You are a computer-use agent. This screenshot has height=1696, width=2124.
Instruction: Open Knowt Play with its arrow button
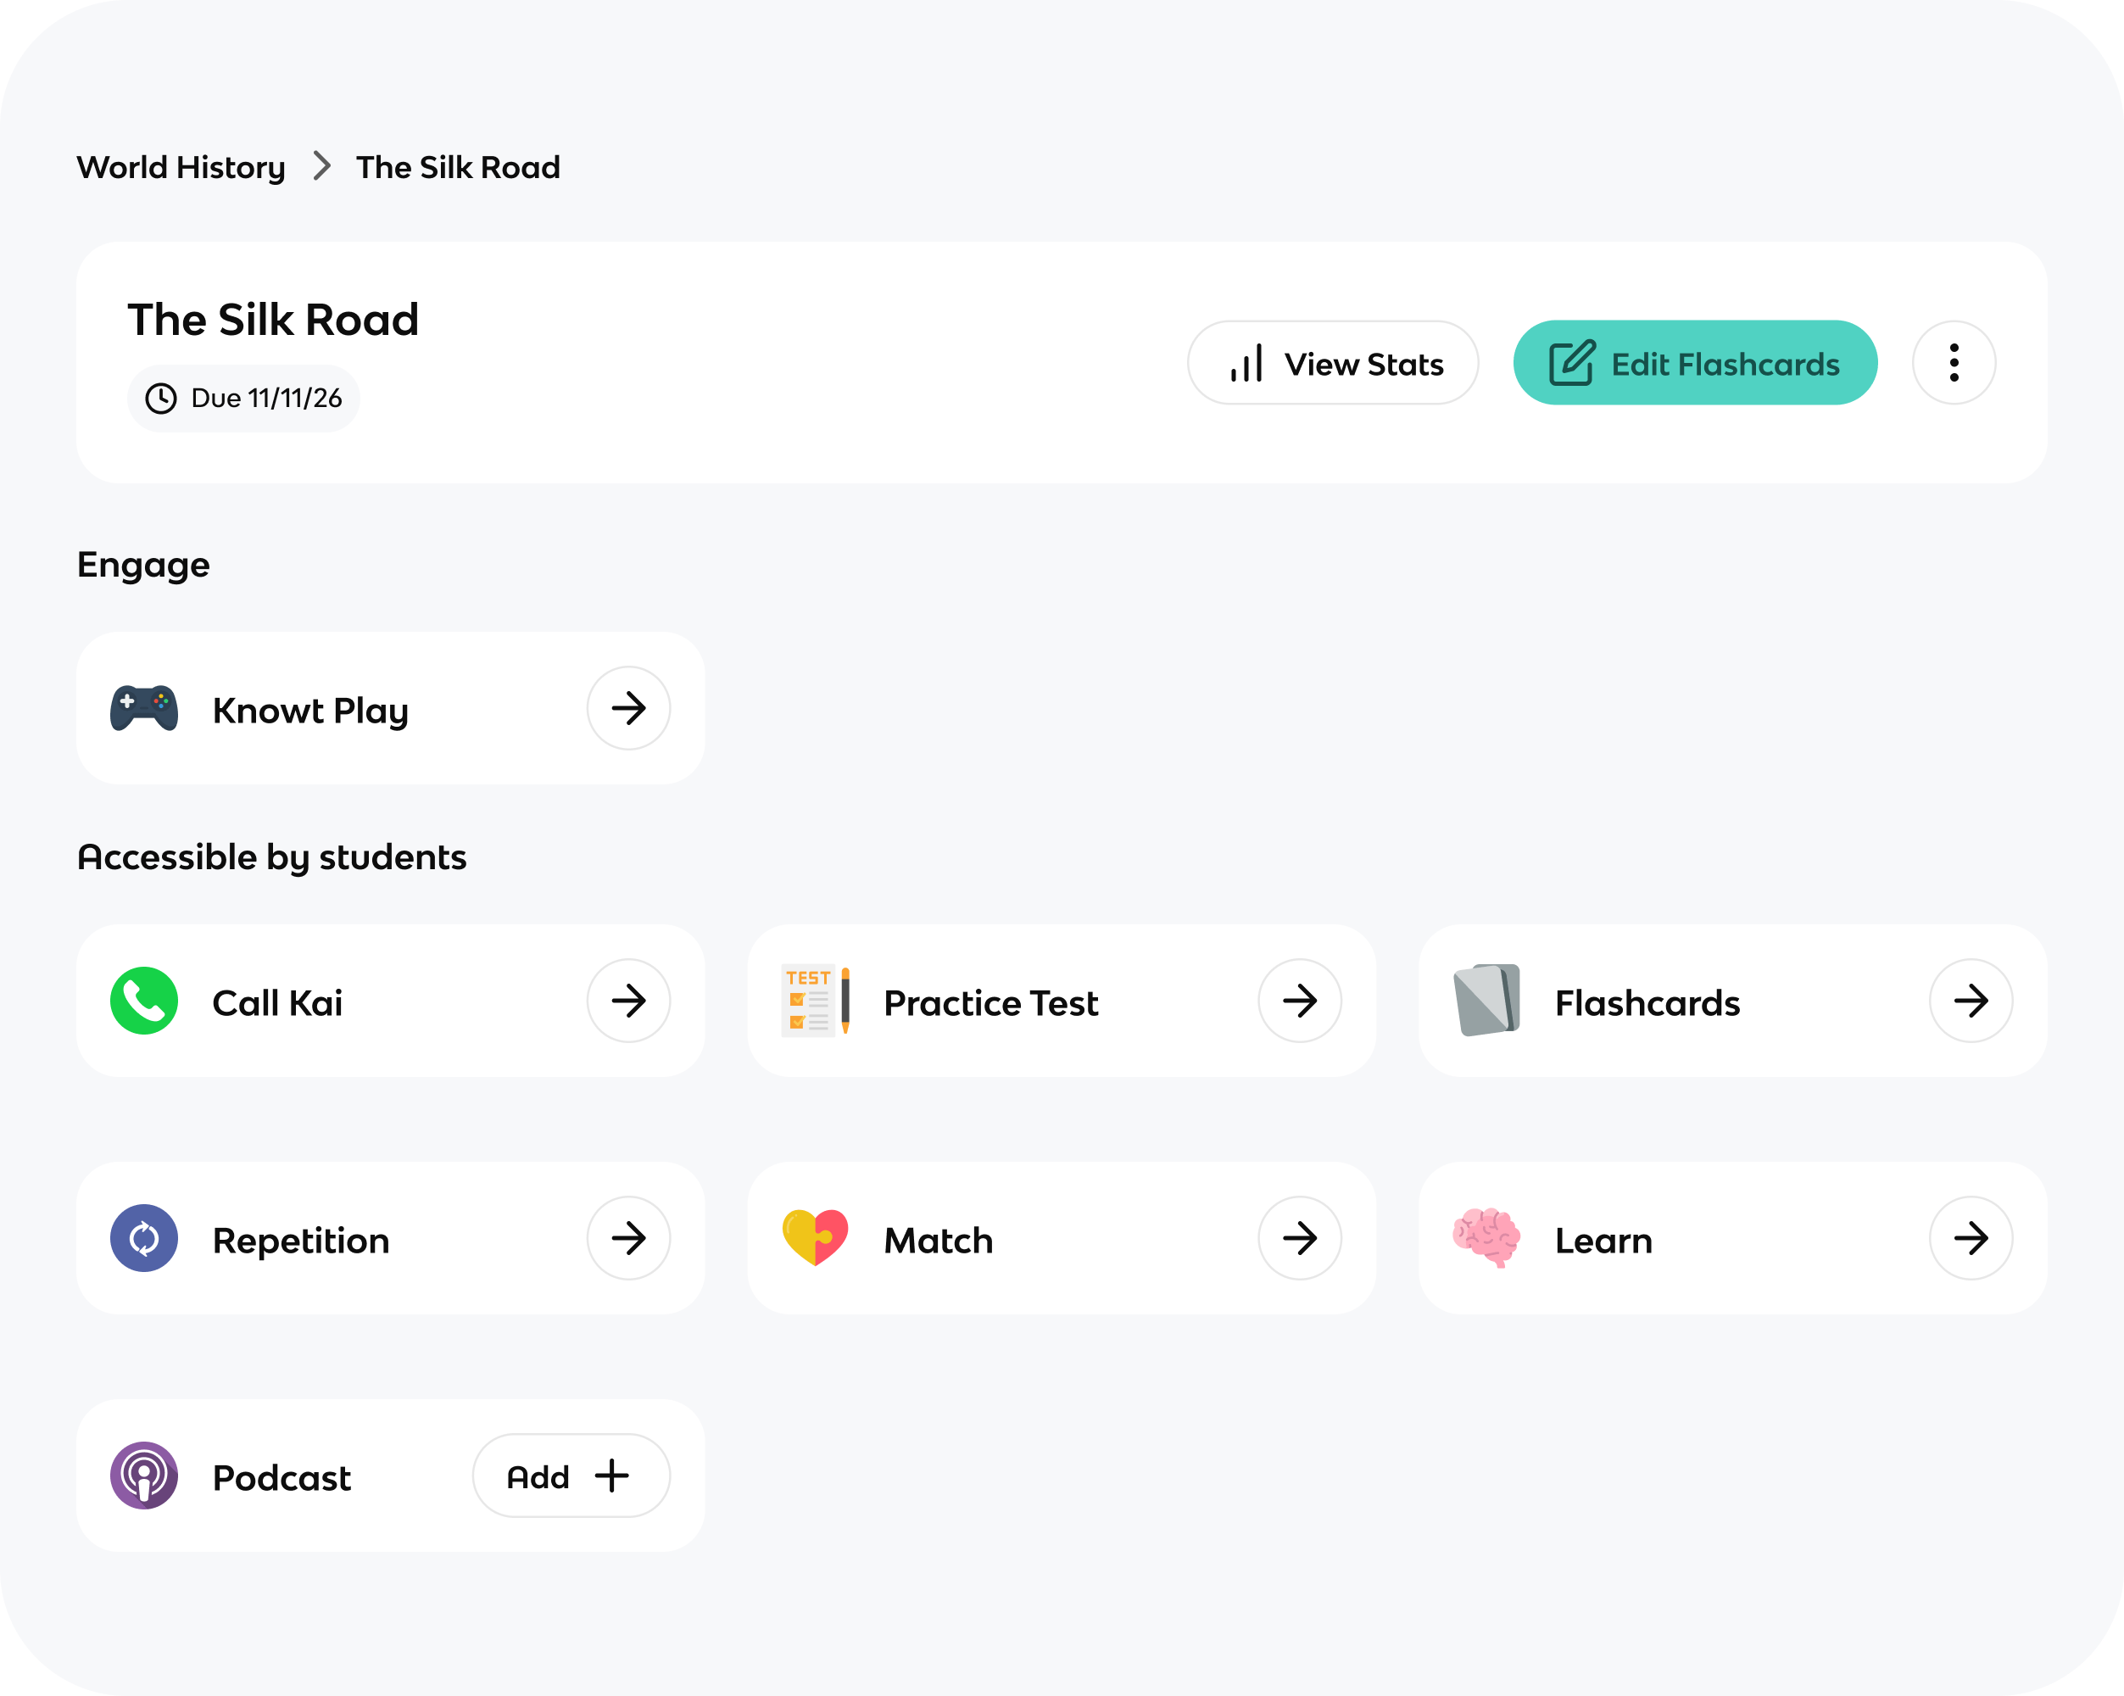(x=628, y=707)
